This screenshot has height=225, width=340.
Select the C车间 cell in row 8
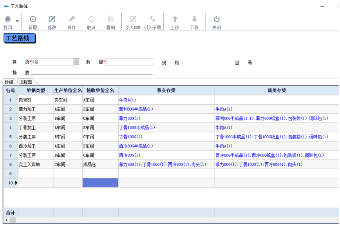point(68,165)
